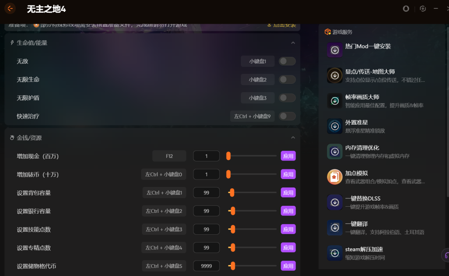The image size is (449, 276).
Task: Click the F12 hotkey box for 增加现金
Action: click(169, 156)
